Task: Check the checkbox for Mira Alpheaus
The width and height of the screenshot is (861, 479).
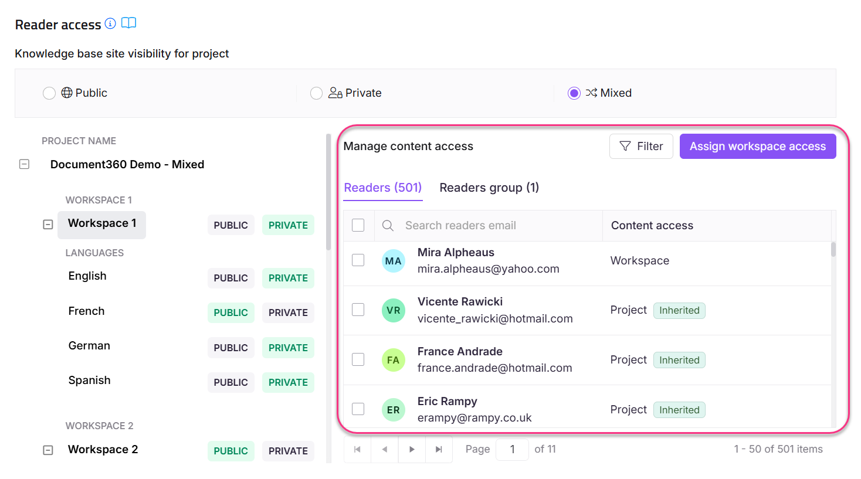Action: (358, 260)
